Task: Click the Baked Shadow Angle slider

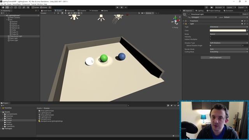Action: point(226,45)
